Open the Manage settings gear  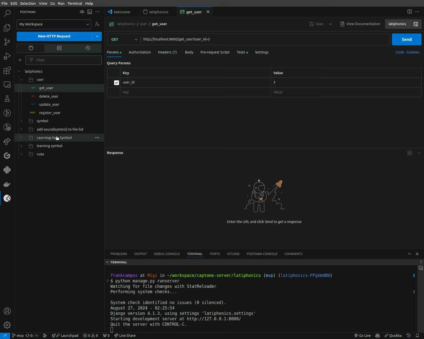7,325
